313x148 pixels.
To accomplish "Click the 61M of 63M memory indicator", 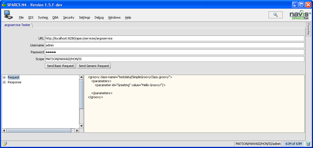I will tap(293, 144).
